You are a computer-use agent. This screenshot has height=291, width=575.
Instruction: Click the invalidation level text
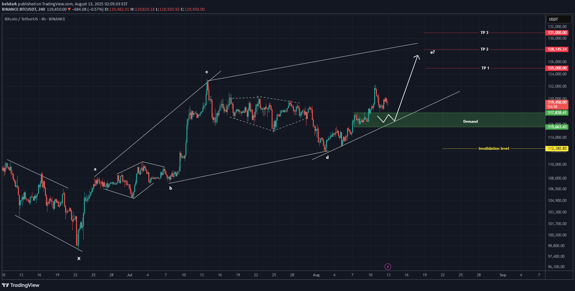(x=494, y=148)
